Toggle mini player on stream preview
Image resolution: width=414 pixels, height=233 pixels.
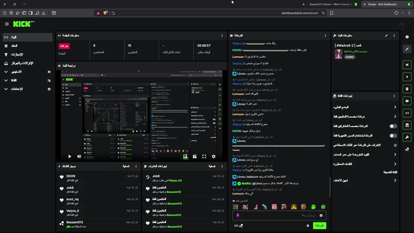[x=185, y=157]
